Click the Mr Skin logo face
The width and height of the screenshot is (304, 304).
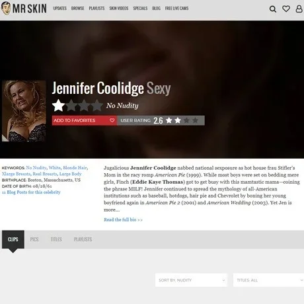point(6,9)
